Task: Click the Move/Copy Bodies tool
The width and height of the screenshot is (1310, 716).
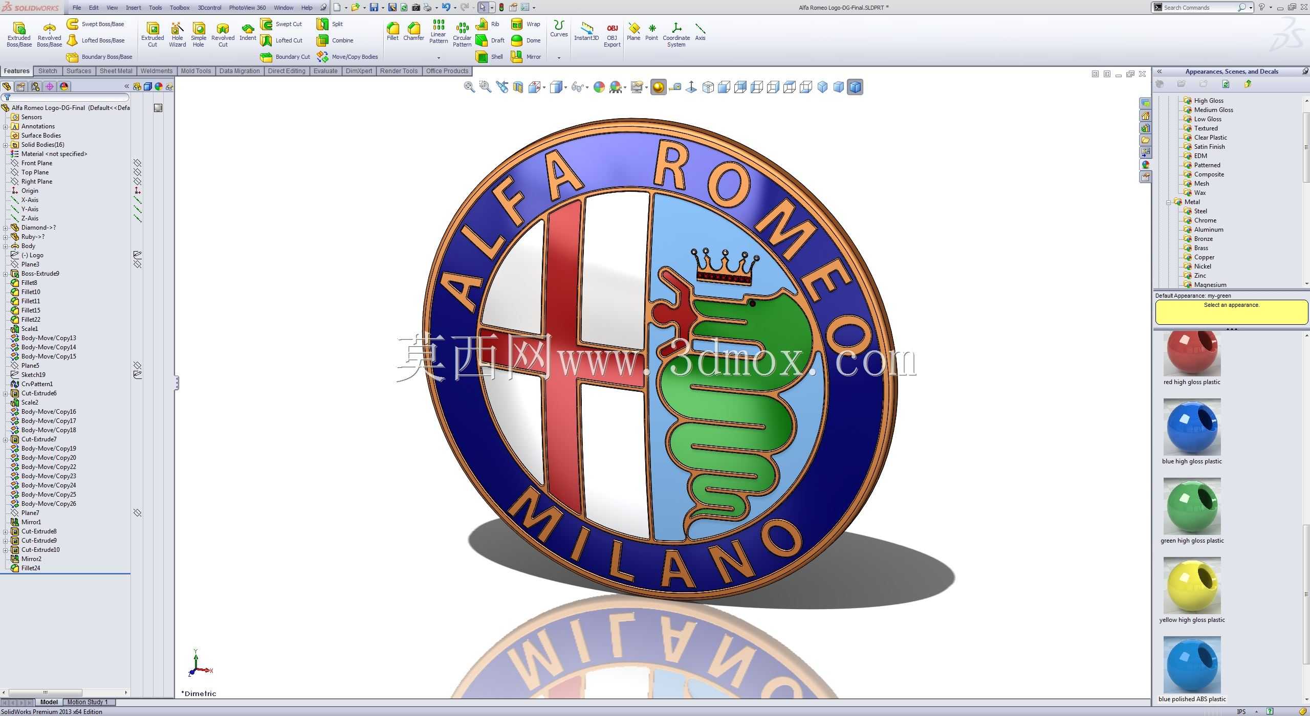Action: click(x=347, y=57)
